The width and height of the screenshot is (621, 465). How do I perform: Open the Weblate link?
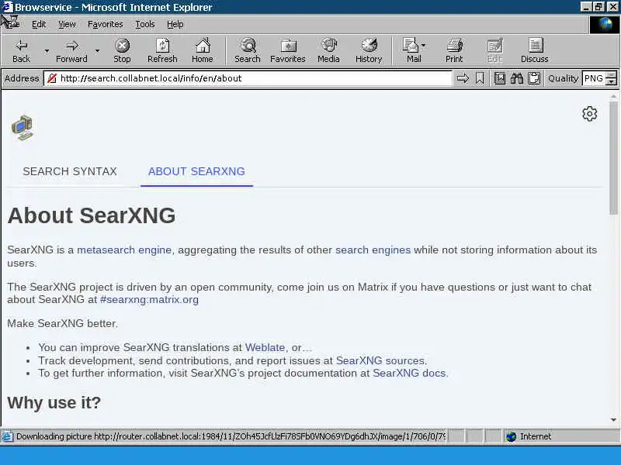[x=265, y=347]
